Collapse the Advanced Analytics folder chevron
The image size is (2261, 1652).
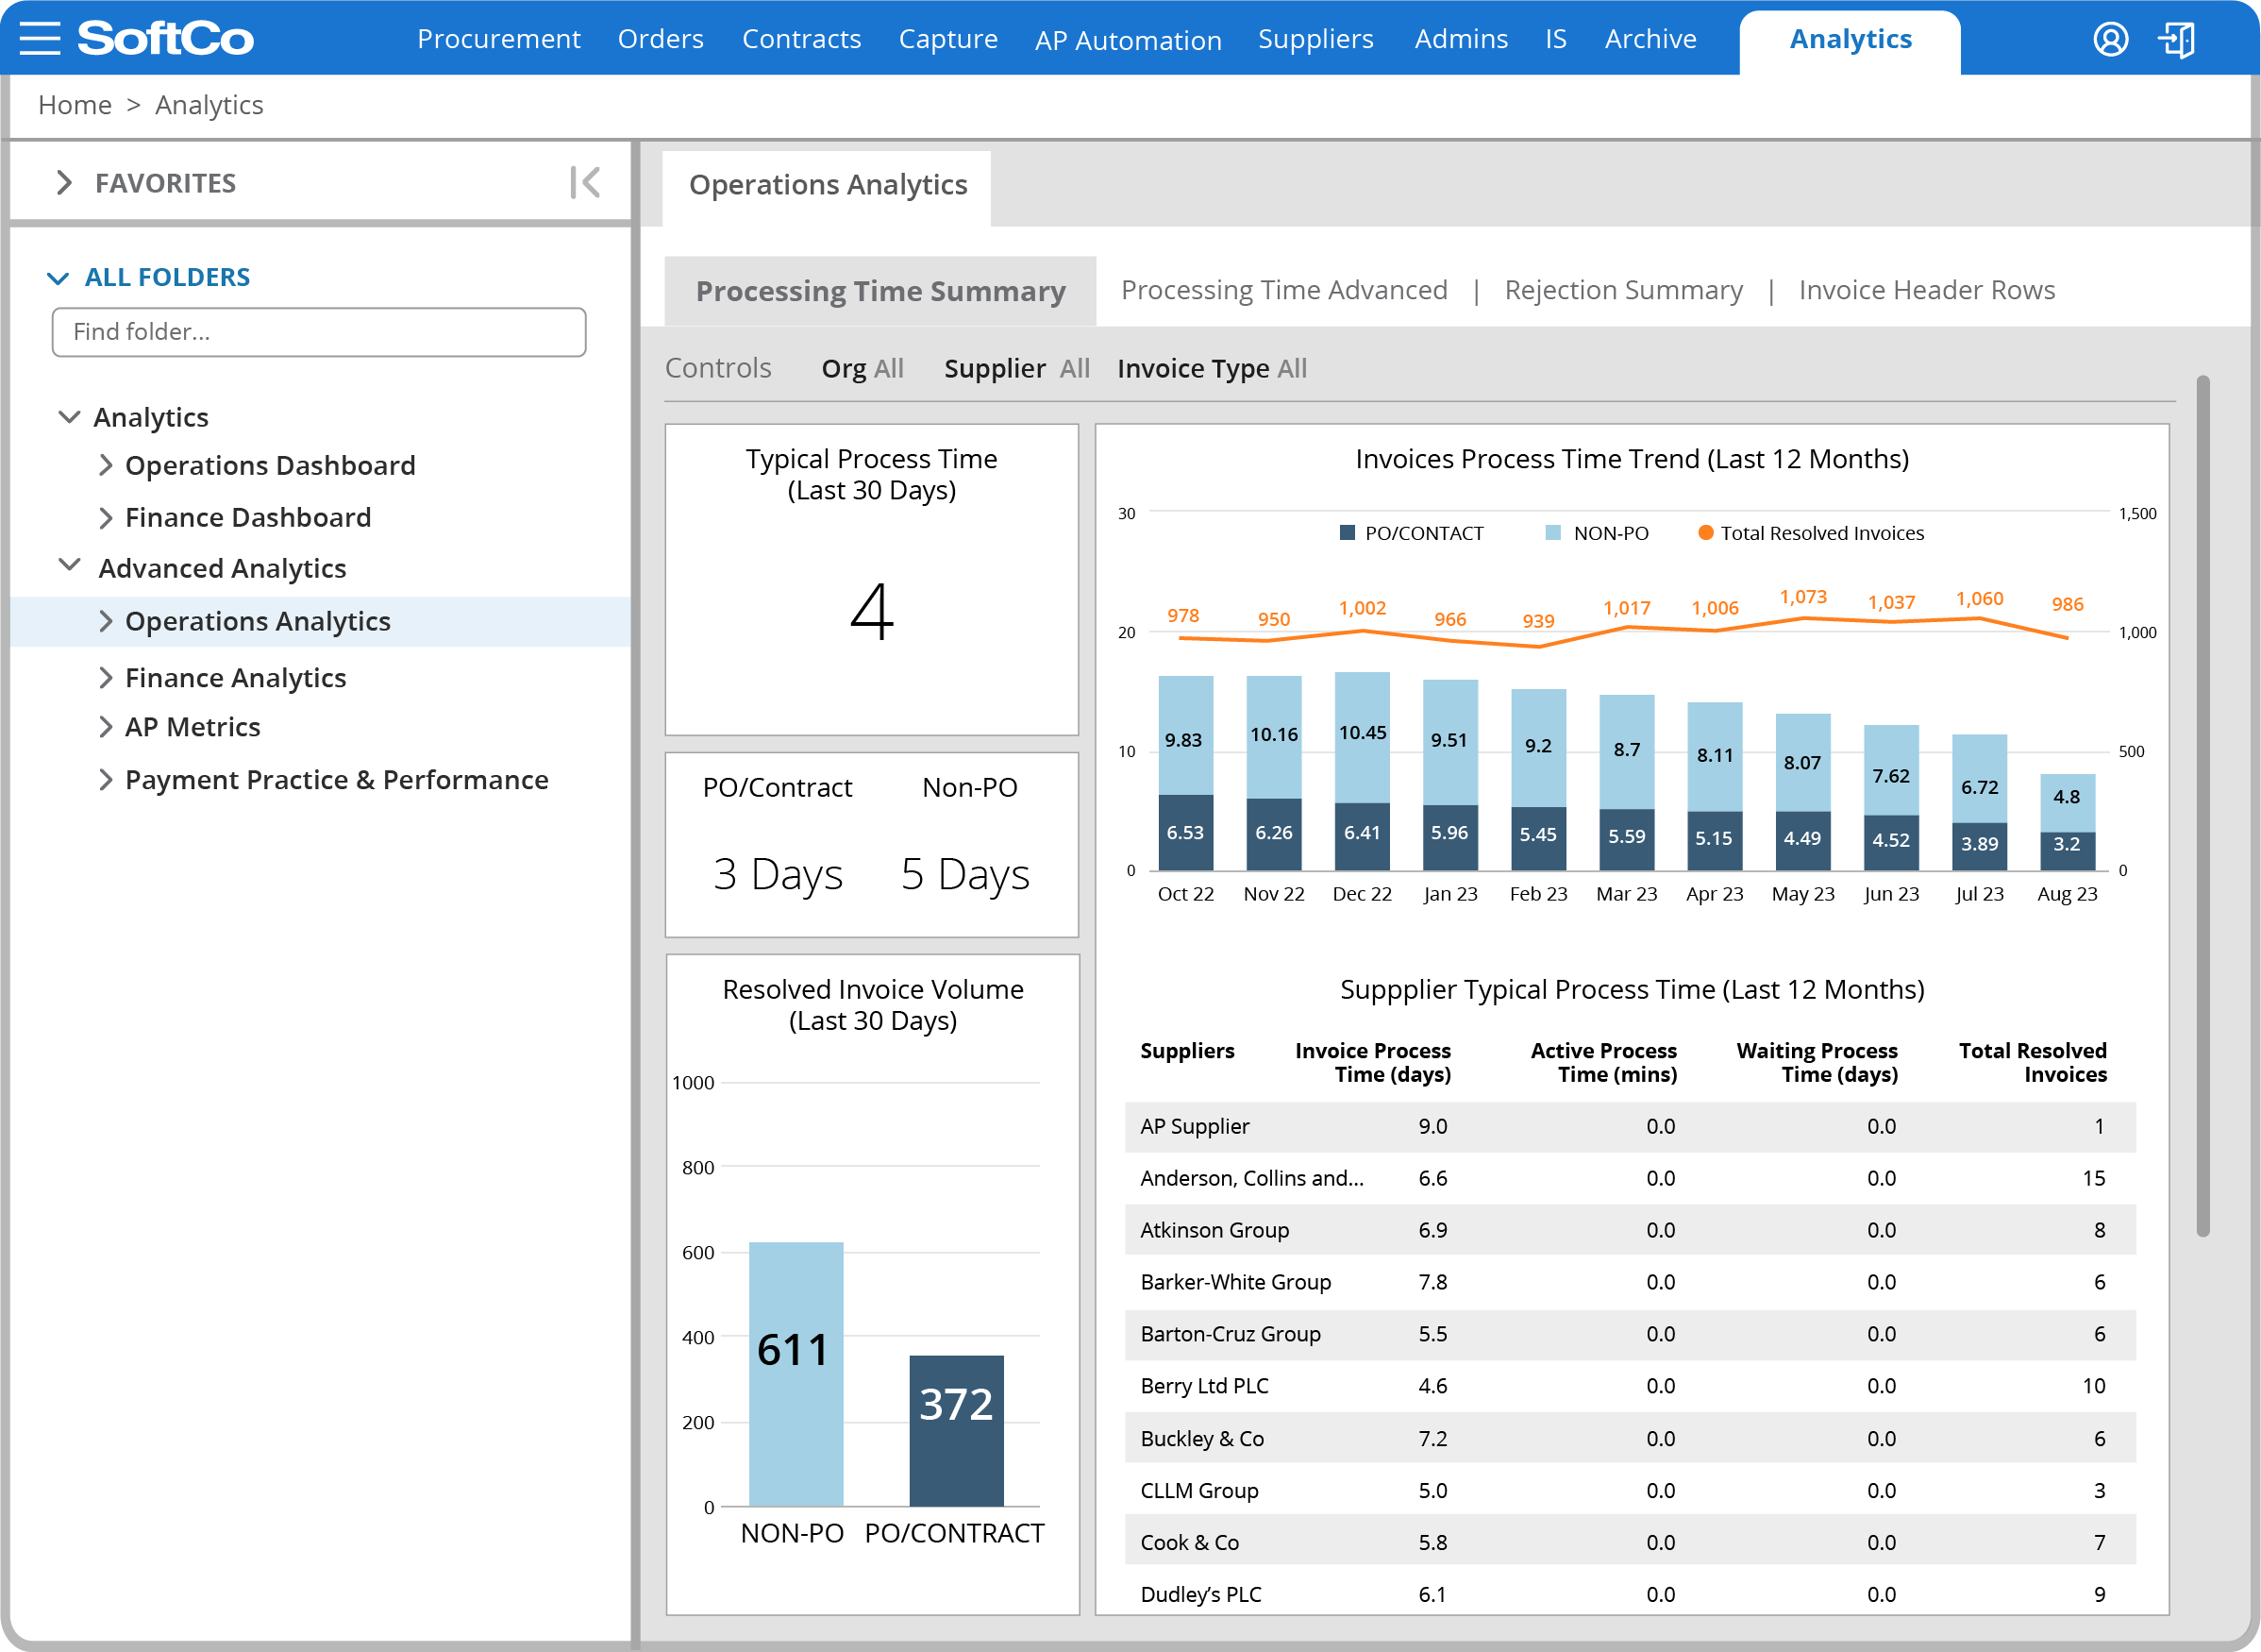tap(69, 565)
